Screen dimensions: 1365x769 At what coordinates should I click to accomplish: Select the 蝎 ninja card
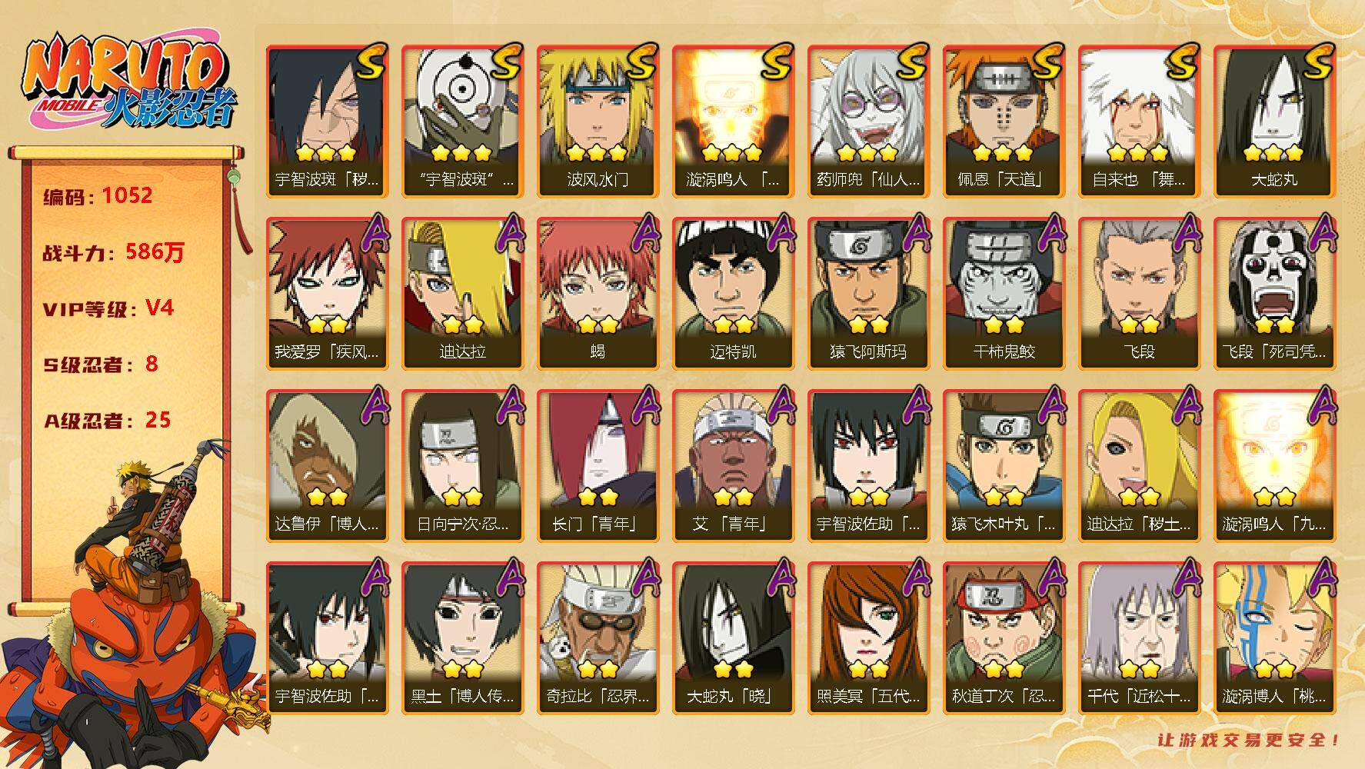[598, 293]
